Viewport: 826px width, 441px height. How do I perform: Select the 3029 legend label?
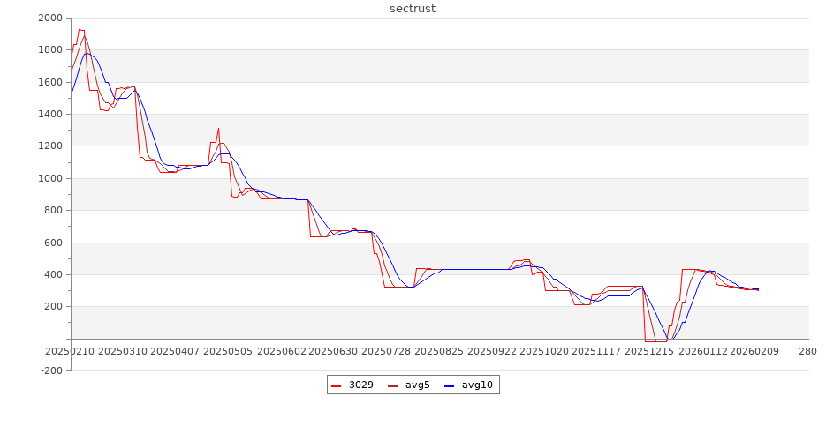pyautogui.click(x=361, y=385)
